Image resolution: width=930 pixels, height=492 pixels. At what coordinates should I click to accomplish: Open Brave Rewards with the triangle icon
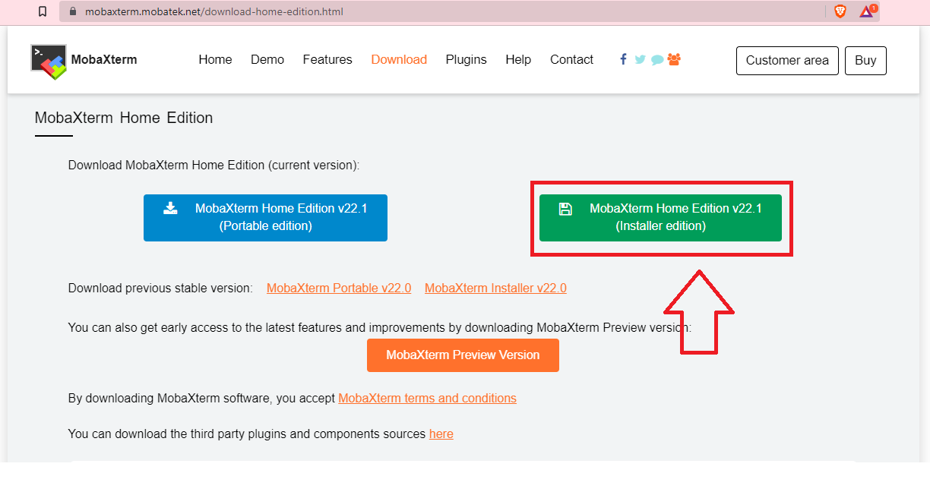[x=865, y=12]
